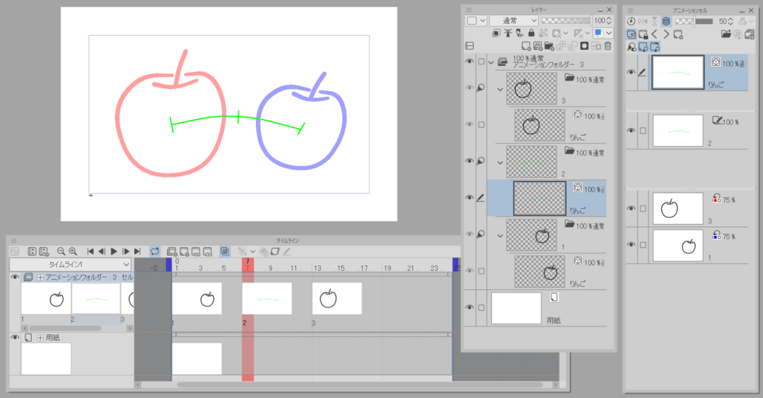Open the blending mode dropdown in Layer panel

click(513, 21)
